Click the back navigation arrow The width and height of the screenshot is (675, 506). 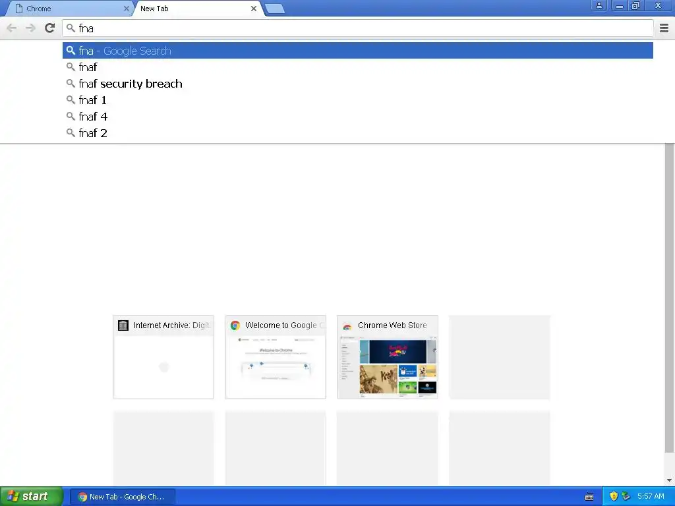pos(12,28)
